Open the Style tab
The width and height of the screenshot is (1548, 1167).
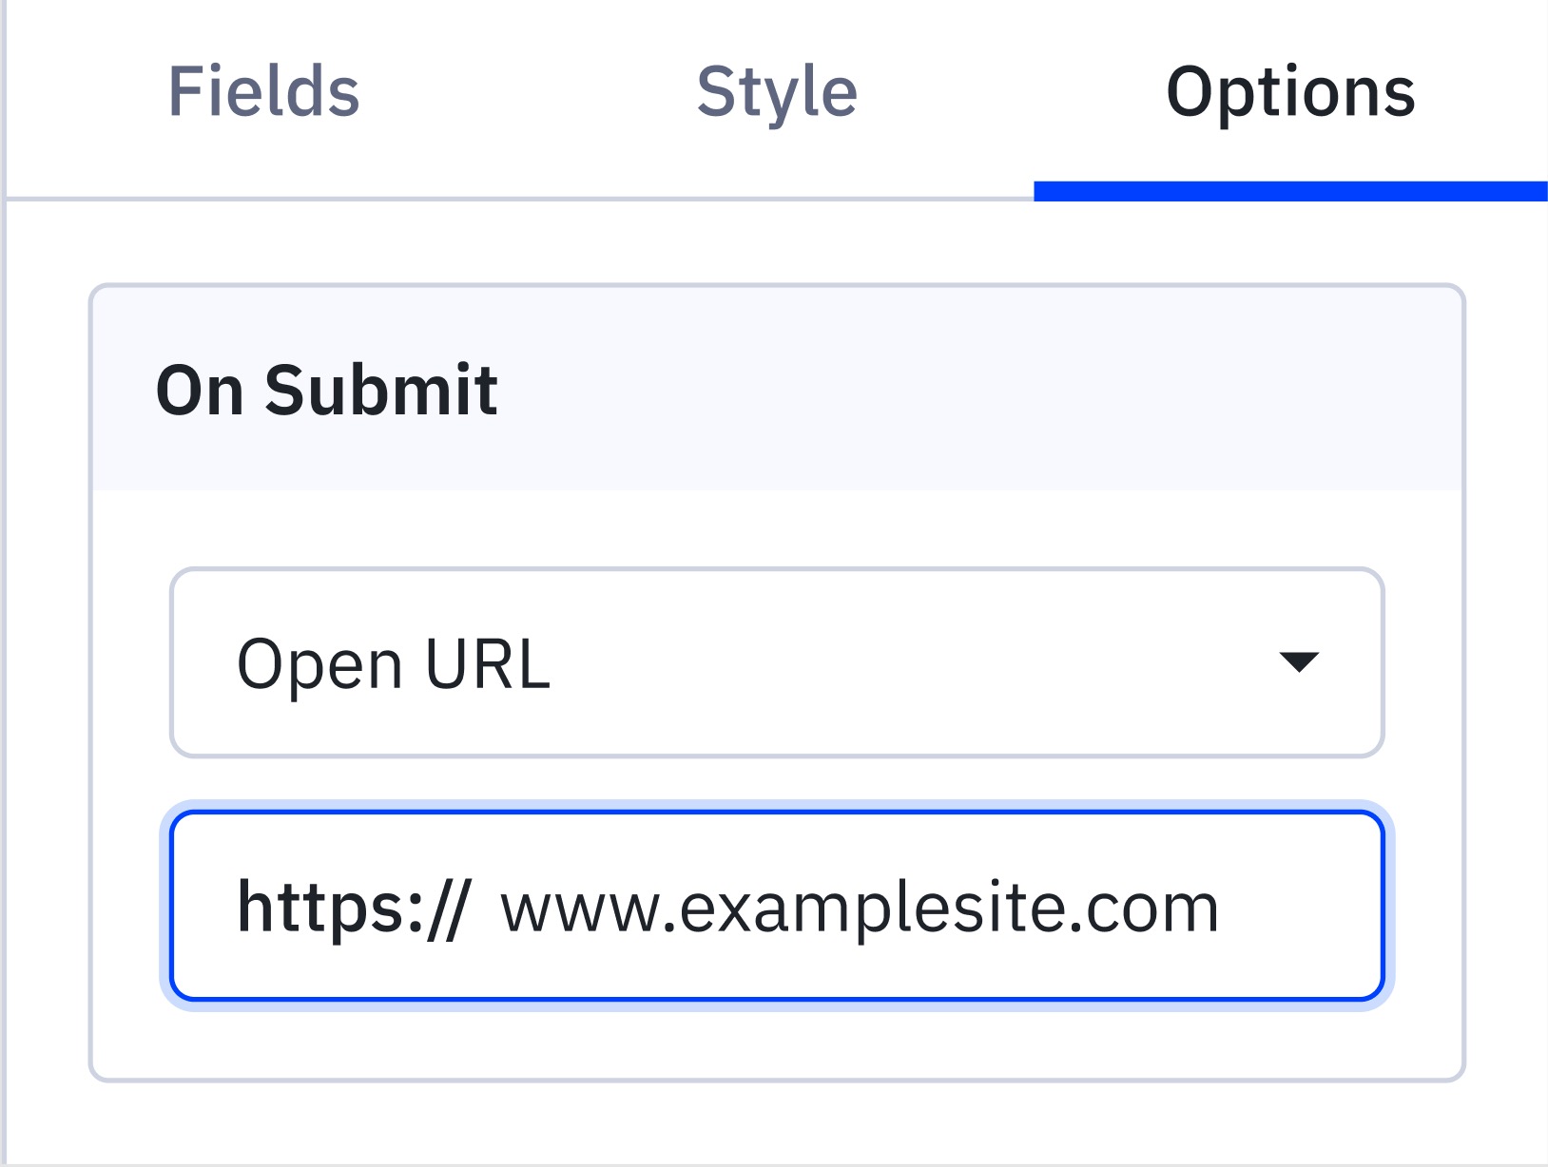tap(777, 92)
